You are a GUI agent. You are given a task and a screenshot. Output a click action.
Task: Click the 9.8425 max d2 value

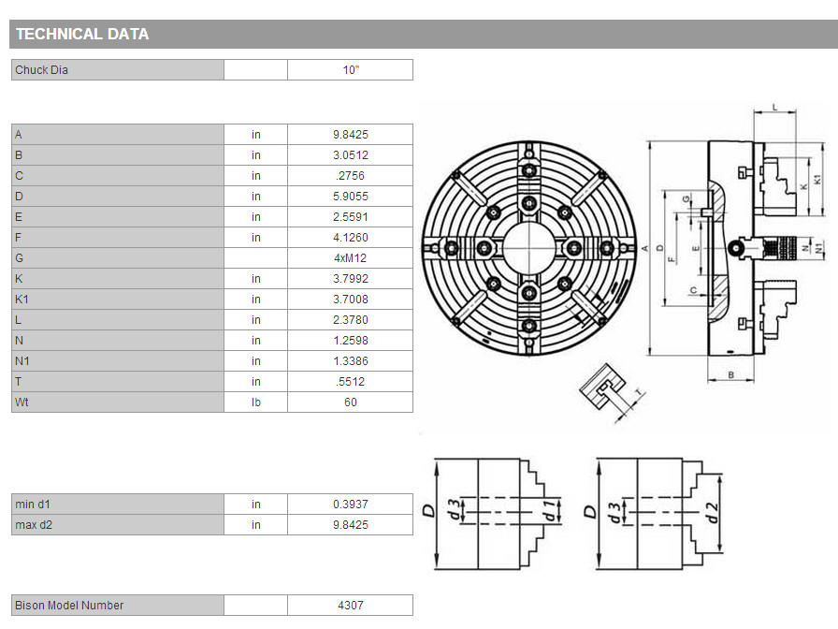[x=351, y=525]
